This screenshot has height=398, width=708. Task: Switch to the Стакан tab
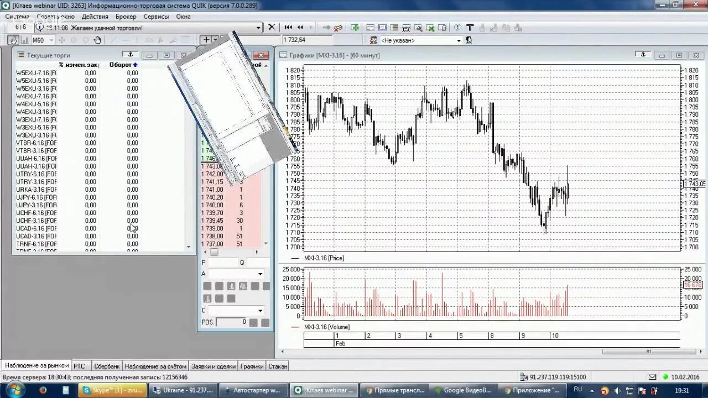click(x=278, y=366)
